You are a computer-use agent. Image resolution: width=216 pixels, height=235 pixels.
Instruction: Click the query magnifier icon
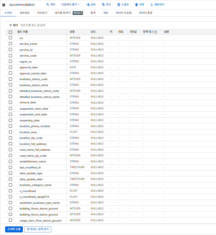pyautogui.click(x=48, y=5)
